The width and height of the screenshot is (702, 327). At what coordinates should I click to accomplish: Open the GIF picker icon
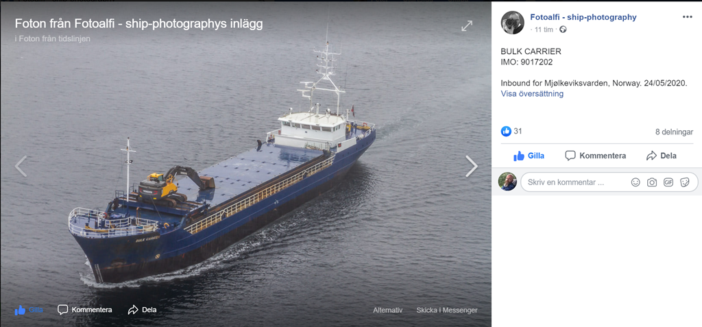click(x=668, y=182)
